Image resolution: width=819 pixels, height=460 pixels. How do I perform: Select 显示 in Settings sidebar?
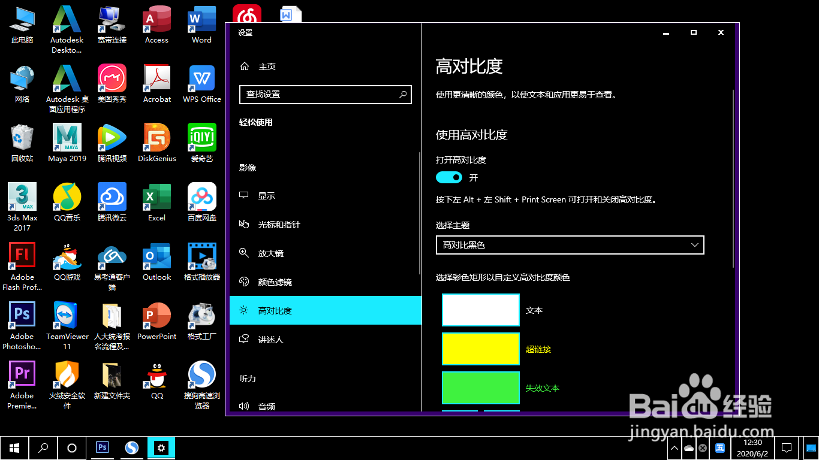[x=326, y=196]
